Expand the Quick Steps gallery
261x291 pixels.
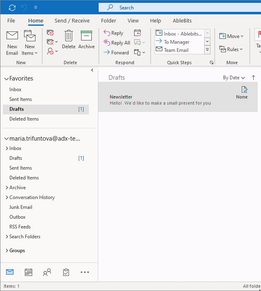[208, 50]
